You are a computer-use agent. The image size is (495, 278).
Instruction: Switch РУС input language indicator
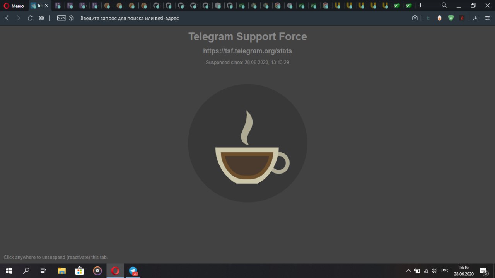tap(445, 271)
